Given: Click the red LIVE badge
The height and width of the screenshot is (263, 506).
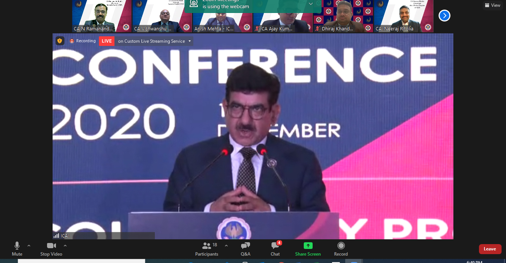Looking at the screenshot, I should 107,41.
